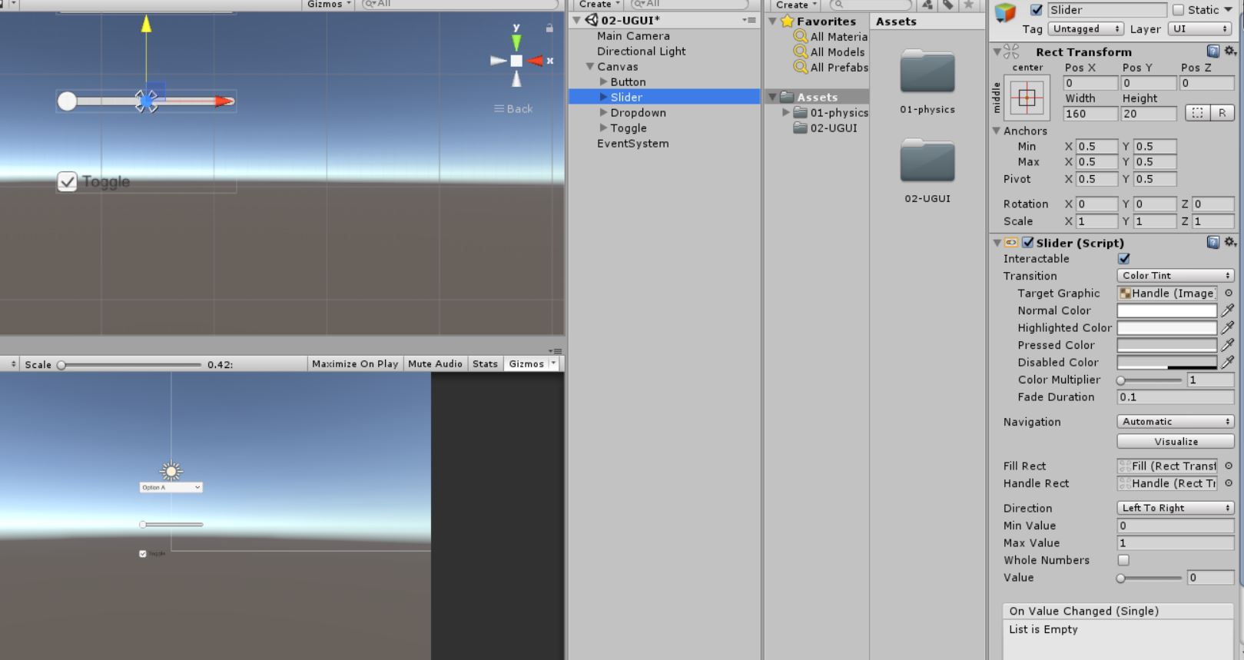Select EventSystem in the Hierarchy

[x=632, y=144]
